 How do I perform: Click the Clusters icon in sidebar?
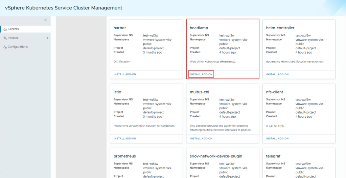tap(5, 29)
